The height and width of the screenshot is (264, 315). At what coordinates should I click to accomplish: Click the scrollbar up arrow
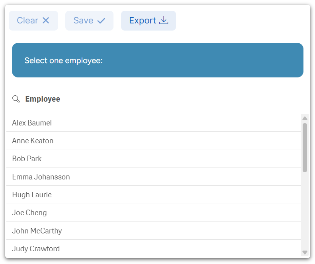pyautogui.click(x=305, y=118)
